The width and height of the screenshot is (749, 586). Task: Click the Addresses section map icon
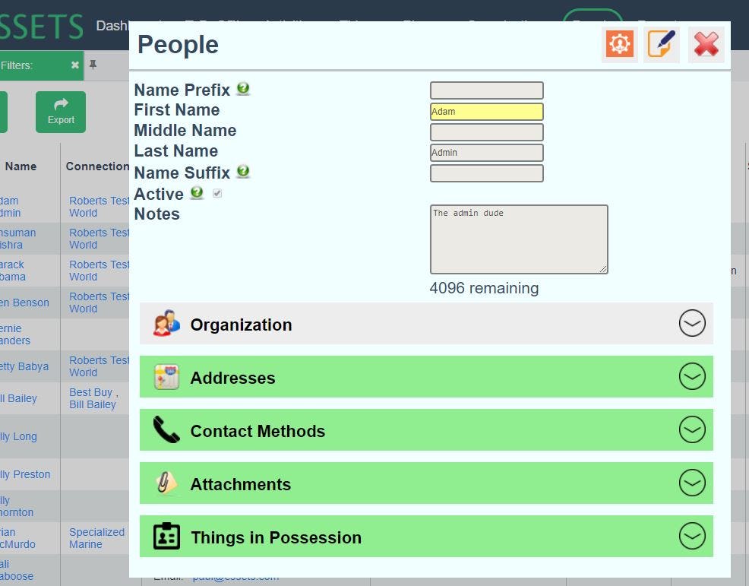pos(166,375)
